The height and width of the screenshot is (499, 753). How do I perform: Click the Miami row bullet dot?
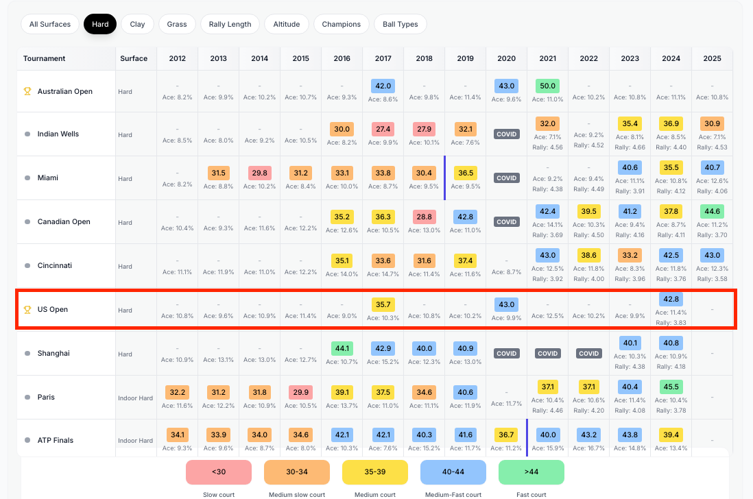click(27, 178)
